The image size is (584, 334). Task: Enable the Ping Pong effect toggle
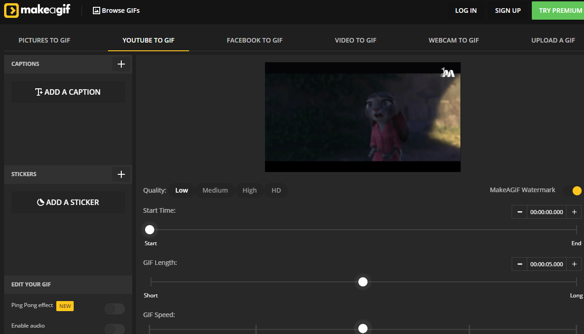114,309
